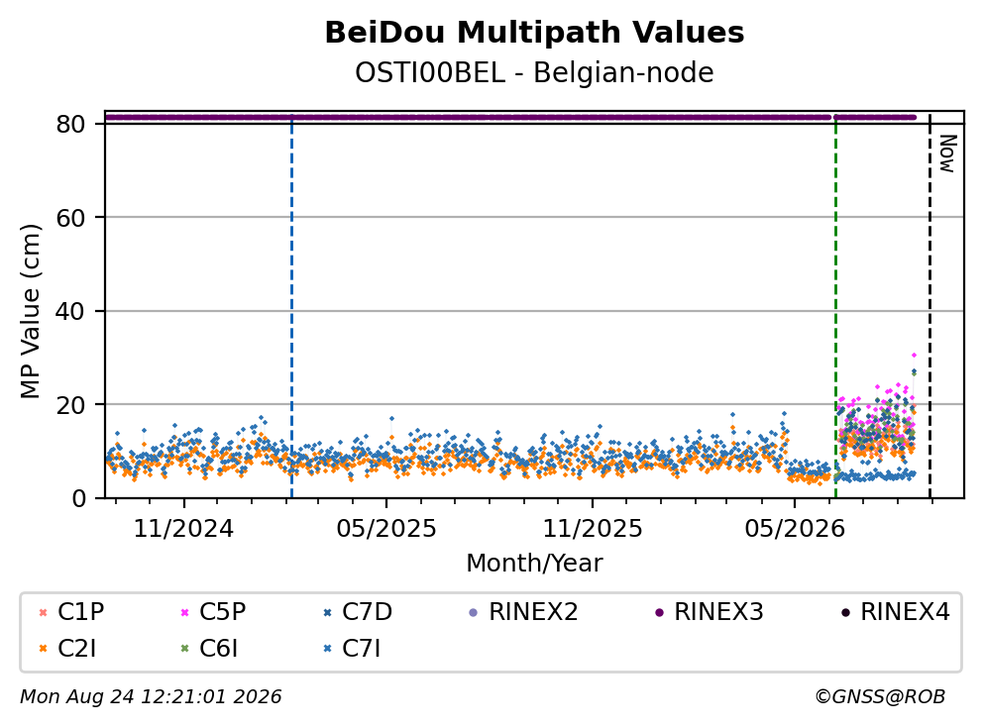Click the RINEX3 purple legend dot
984x727 pixels.
(659, 612)
